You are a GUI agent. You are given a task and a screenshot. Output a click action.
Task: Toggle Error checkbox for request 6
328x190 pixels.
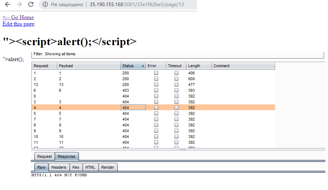pyautogui.click(x=156, y=90)
